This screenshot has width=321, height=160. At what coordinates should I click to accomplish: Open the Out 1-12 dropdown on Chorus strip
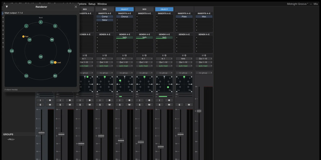(x=124, y=62)
